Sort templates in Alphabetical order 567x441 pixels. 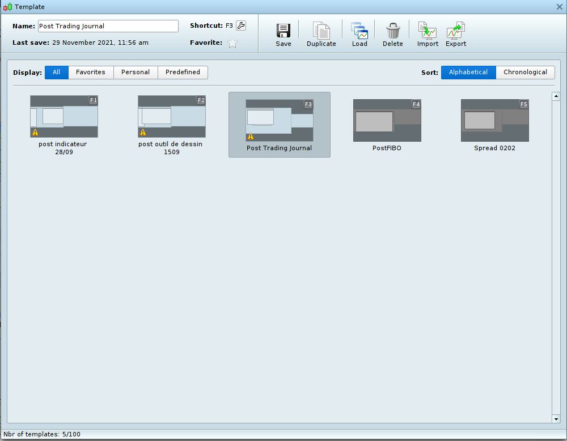click(469, 73)
